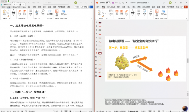Expand the Paste dropdown arrow in Word
Viewport: 189px width, 112px height.
(4, 16)
